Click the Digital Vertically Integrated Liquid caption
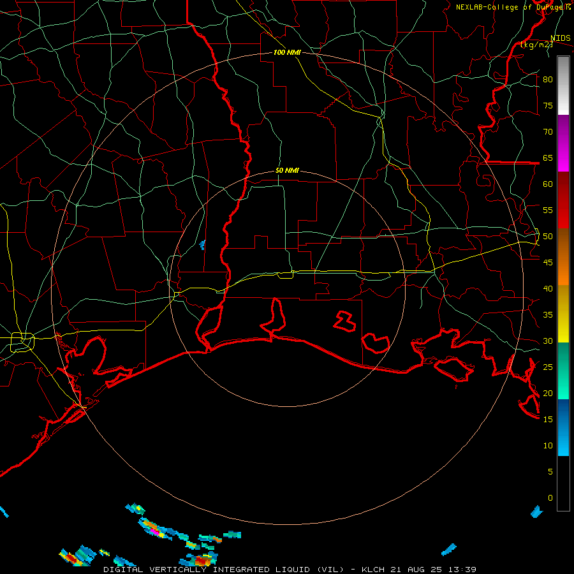Screen dimensions: 574x574 tap(290, 570)
